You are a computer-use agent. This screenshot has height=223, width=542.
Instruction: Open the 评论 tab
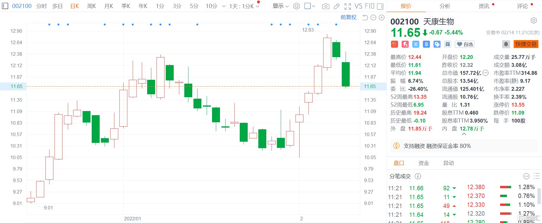point(523,6)
